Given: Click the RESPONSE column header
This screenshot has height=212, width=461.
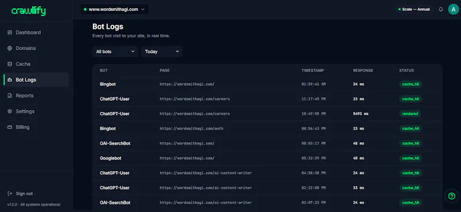Looking at the screenshot, I should point(363,70).
